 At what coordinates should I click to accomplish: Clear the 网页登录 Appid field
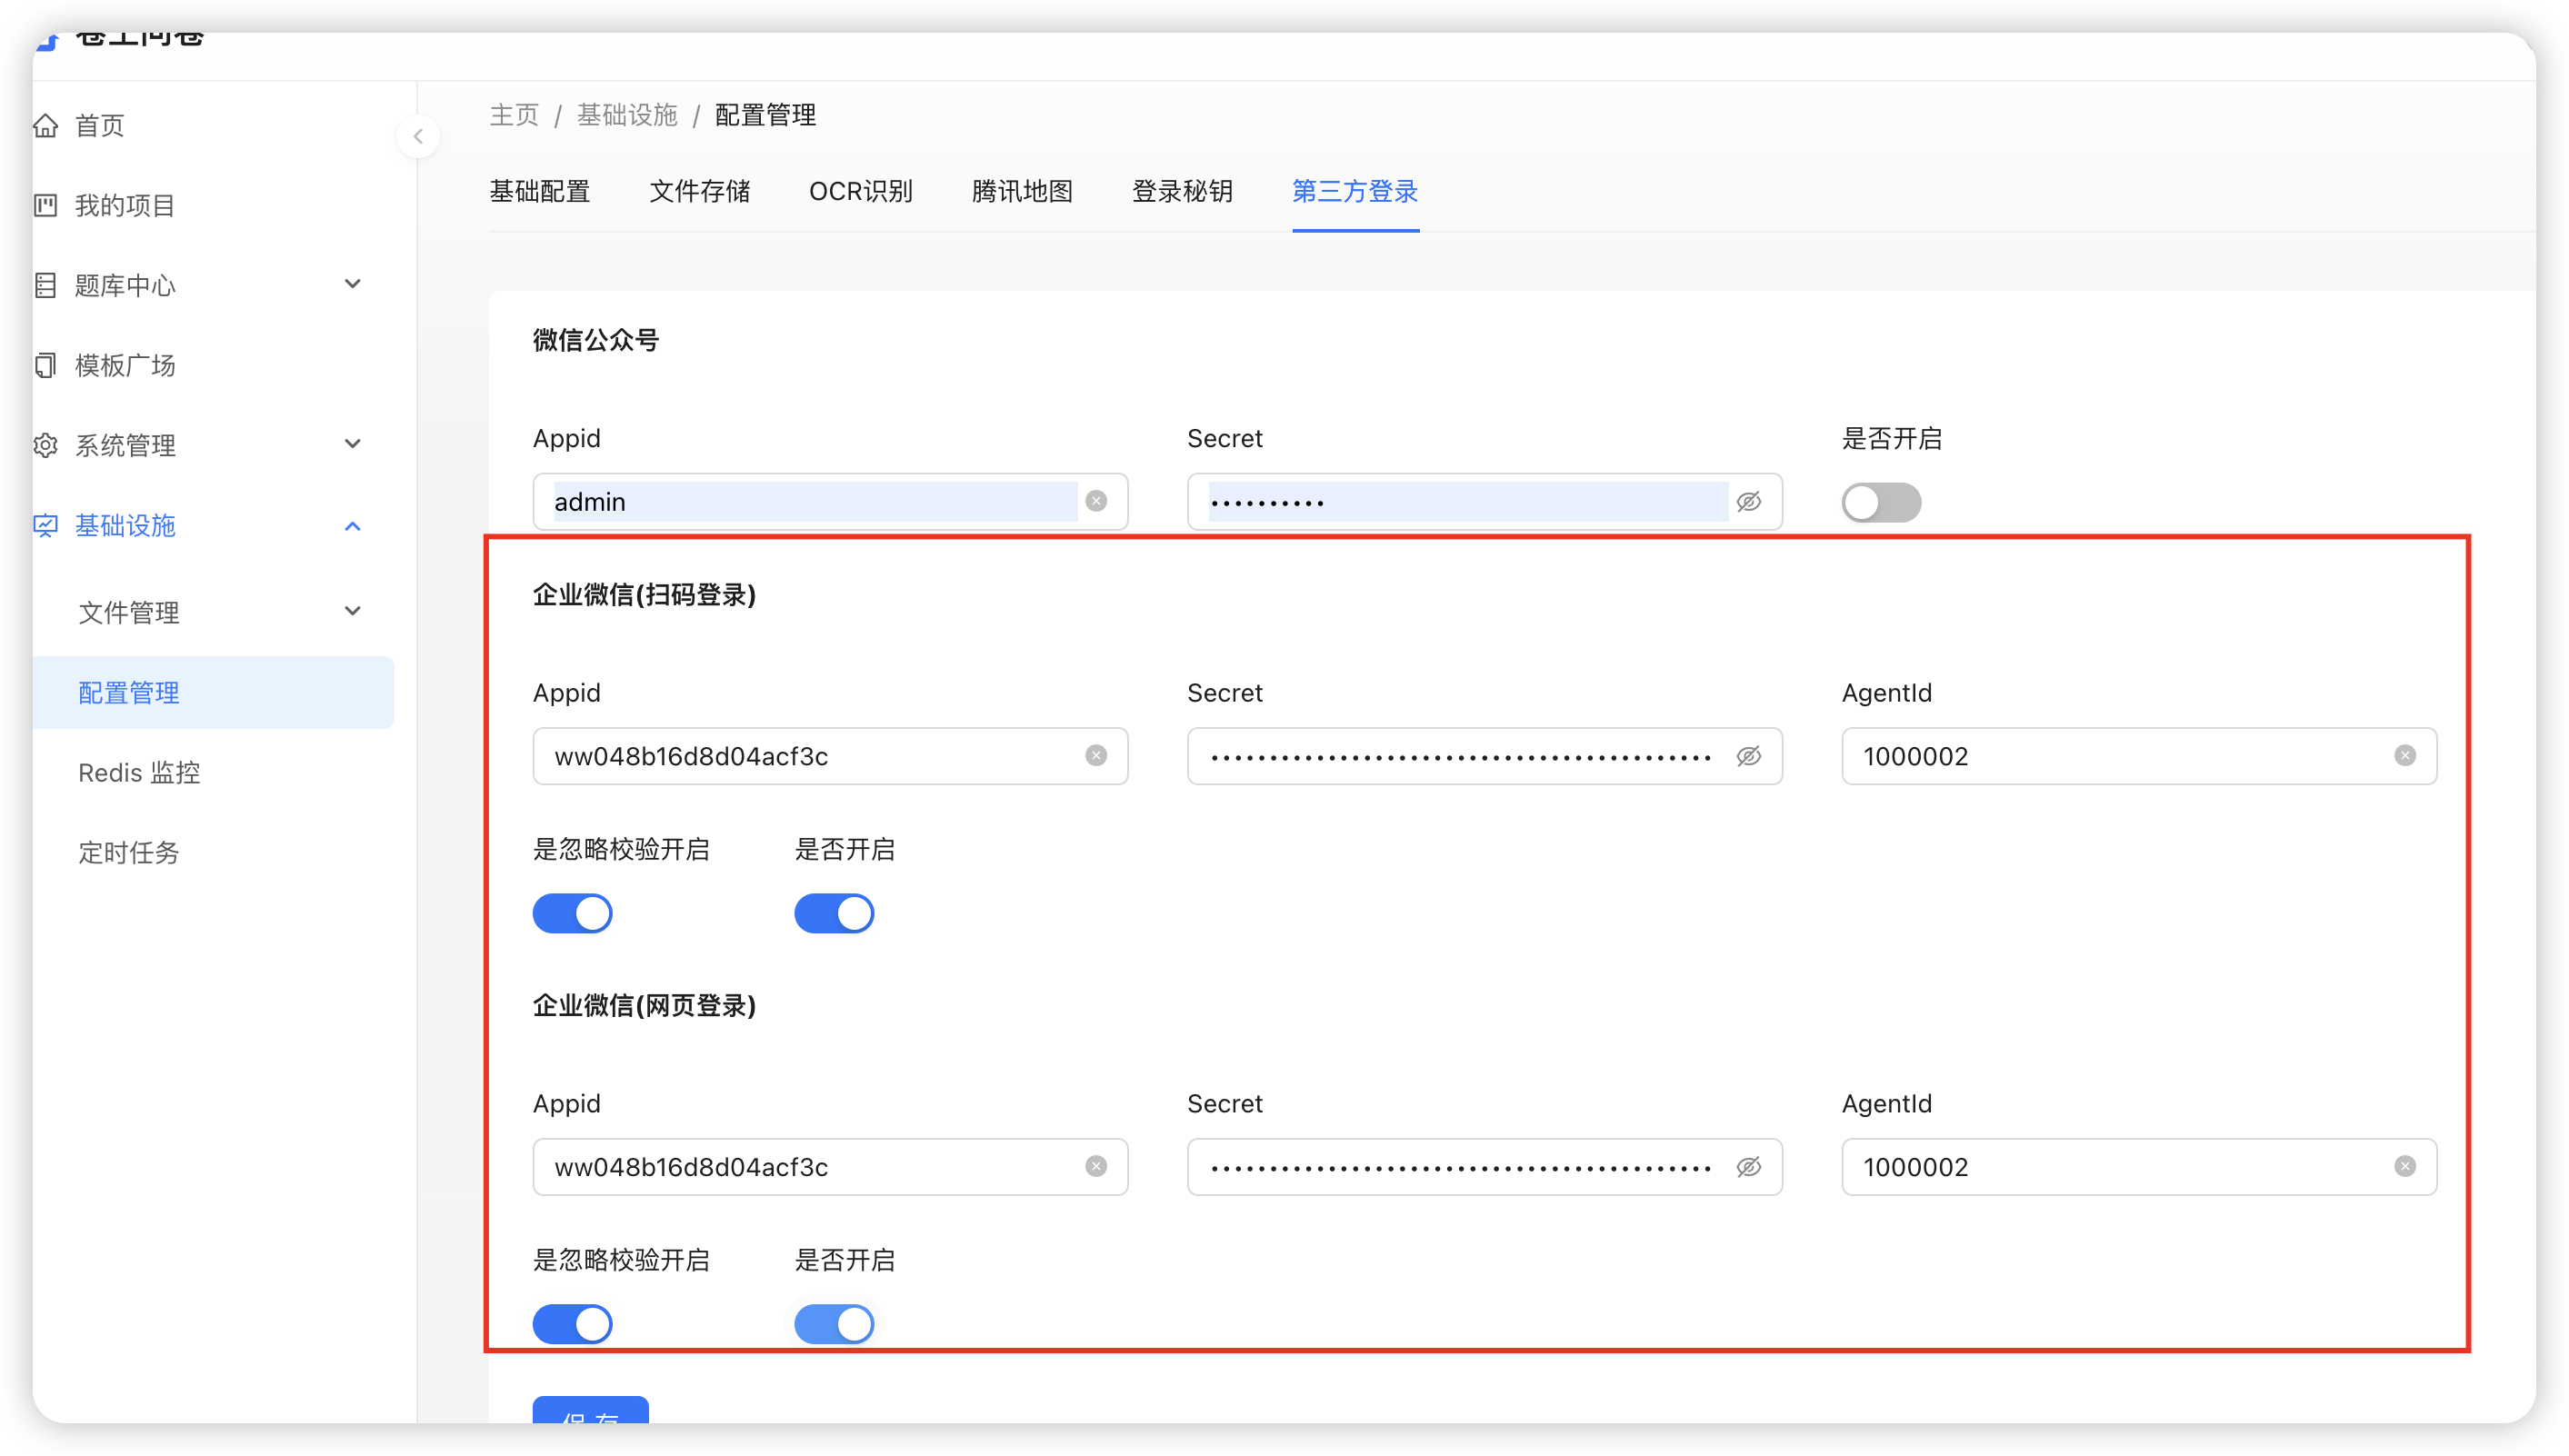tap(1096, 1166)
